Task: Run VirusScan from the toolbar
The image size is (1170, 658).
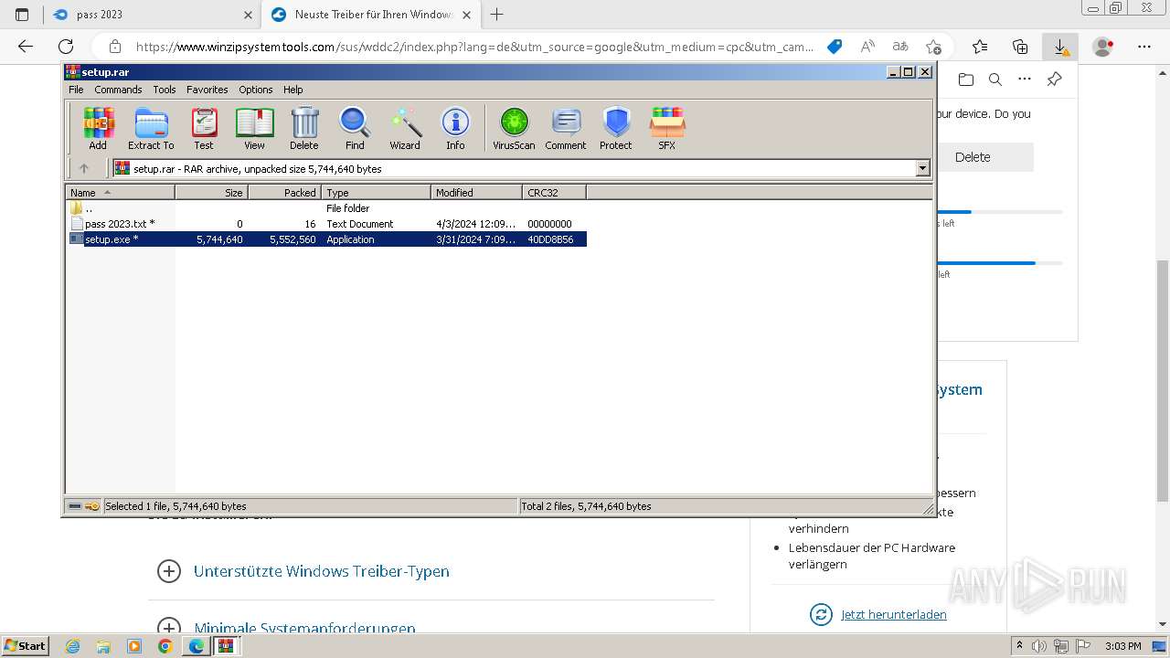Action: click(514, 129)
